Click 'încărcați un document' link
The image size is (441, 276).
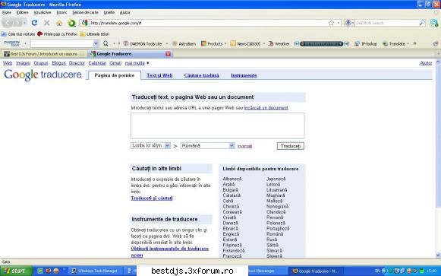click(x=266, y=108)
